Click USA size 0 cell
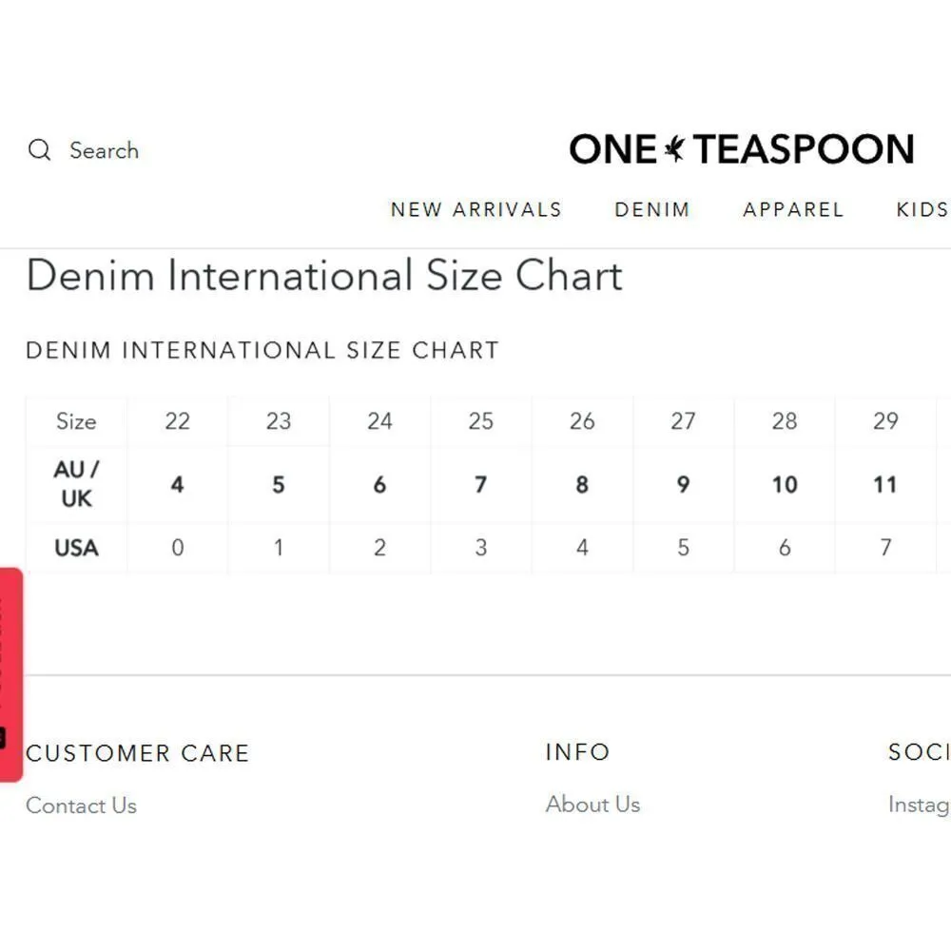The width and height of the screenshot is (951, 951). coord(177,548)
